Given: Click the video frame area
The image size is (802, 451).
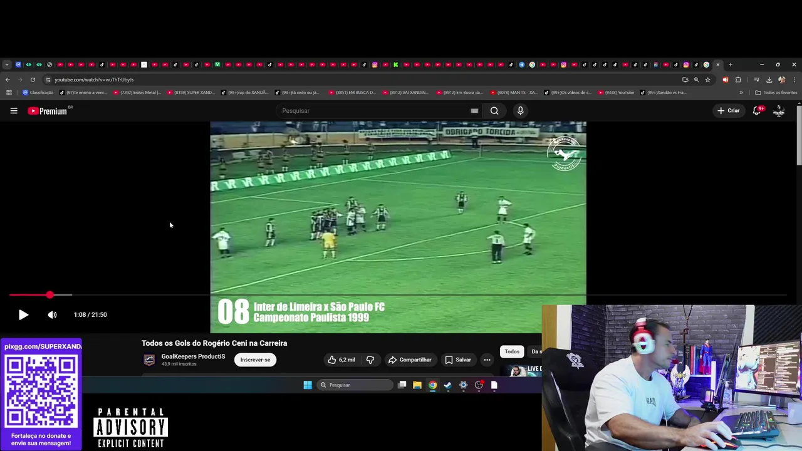Looking at the screenshot, I should 398,227.
